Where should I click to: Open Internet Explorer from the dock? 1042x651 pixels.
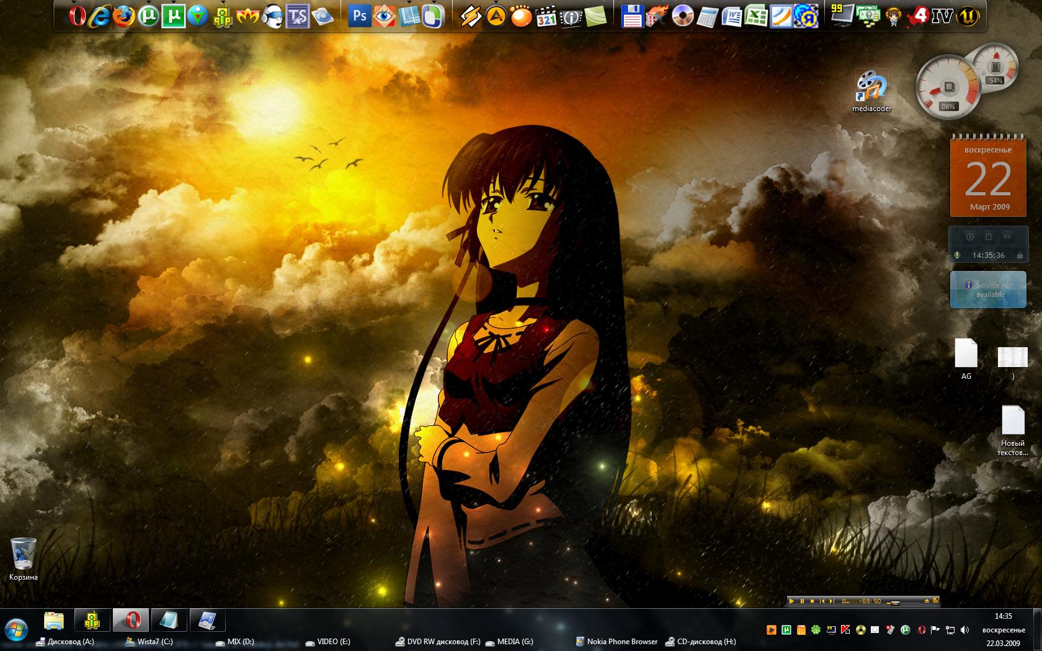coord(99,16)
